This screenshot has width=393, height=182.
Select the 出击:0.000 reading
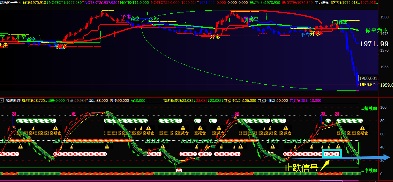point(56,101)
